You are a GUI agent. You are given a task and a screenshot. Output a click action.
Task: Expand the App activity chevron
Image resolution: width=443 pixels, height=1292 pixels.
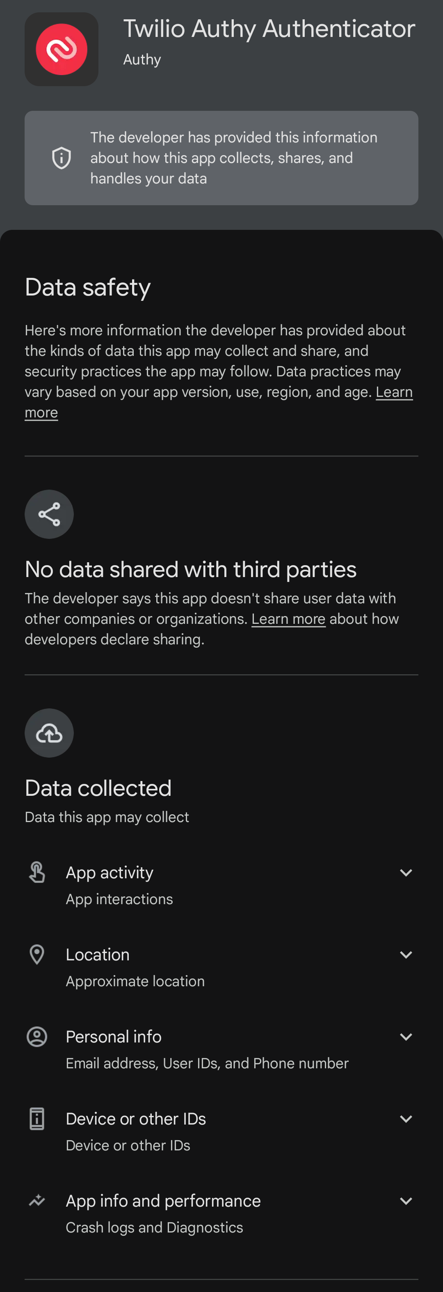point(406,873)
